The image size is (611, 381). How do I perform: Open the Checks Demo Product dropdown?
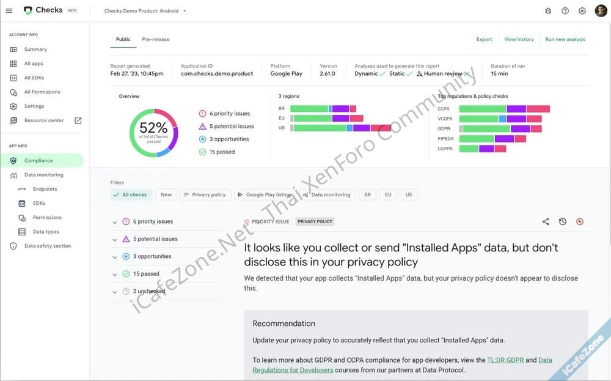145,11
